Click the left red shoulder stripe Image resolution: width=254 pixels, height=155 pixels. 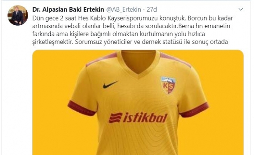click(x=102, y=59)
